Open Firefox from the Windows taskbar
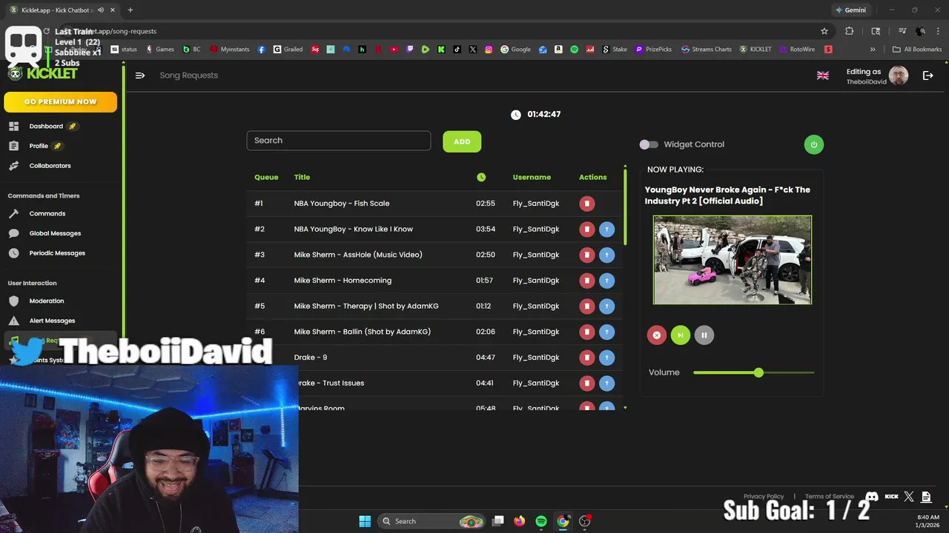This screenshot has height=533, width=949. click(520, 521)
